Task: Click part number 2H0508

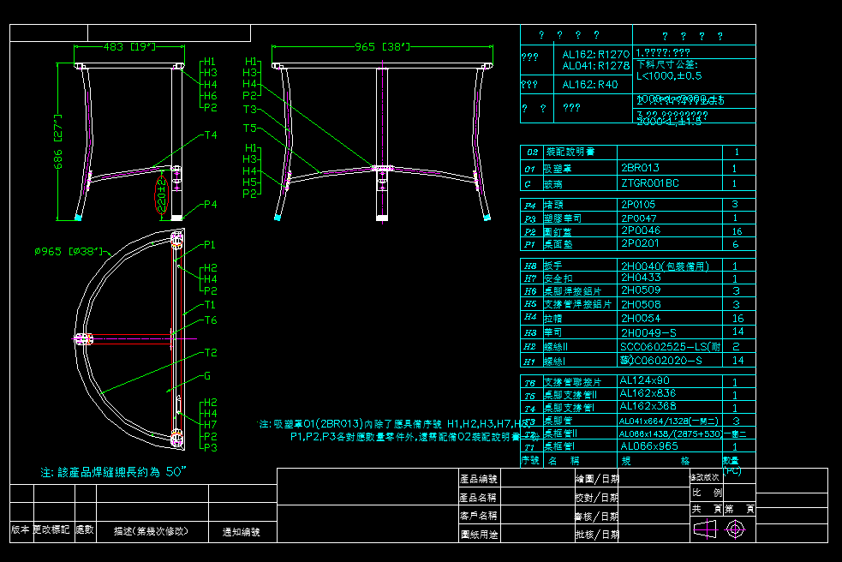Action: point(641,305)
